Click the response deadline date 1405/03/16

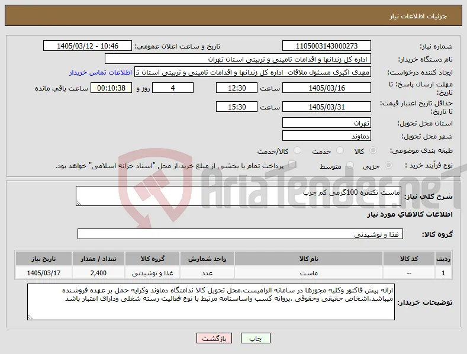(x=326, y=88)
